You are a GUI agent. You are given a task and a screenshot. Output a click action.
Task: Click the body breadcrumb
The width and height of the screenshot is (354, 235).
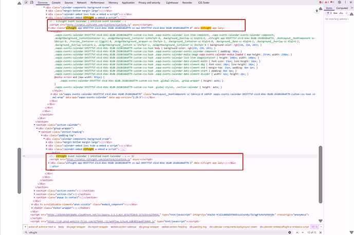(61, 227)
